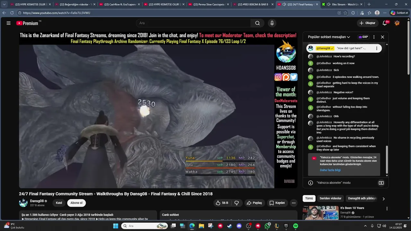Viewport: 411px width, 231px height.
Task: Open YouTube notifications bell
Action: click(x=385, y=23)
